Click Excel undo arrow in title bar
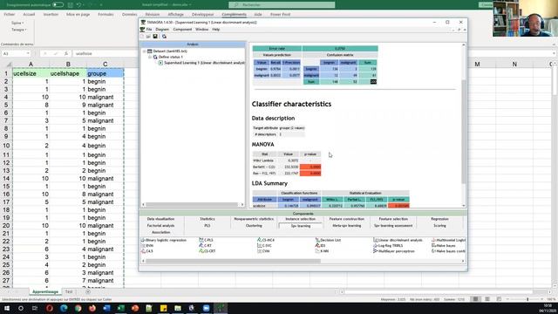Viewport: 558px width, 314px height. pos(79,5)
